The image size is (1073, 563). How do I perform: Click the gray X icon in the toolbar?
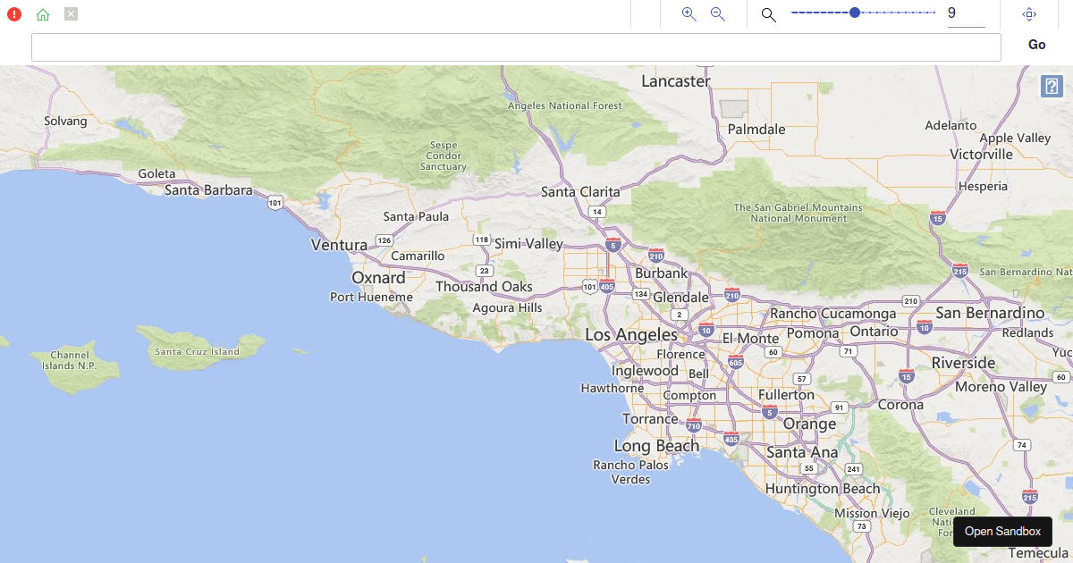coord(72,14)
